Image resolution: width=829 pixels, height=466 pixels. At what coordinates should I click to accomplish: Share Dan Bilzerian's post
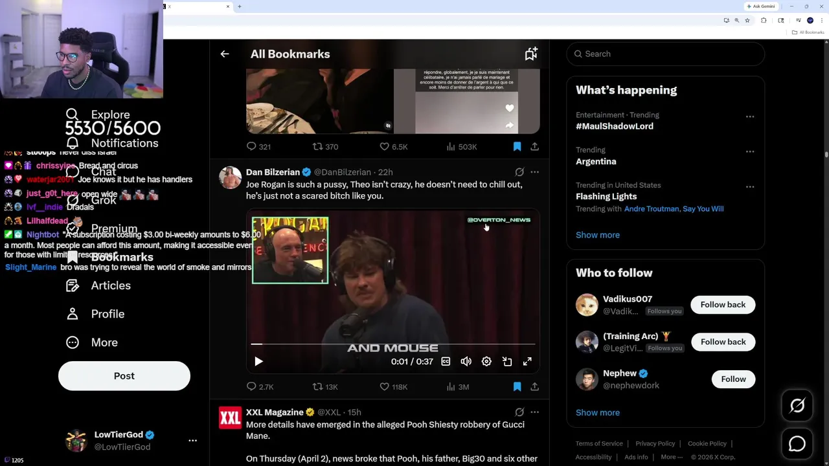[x=534, y=387]
